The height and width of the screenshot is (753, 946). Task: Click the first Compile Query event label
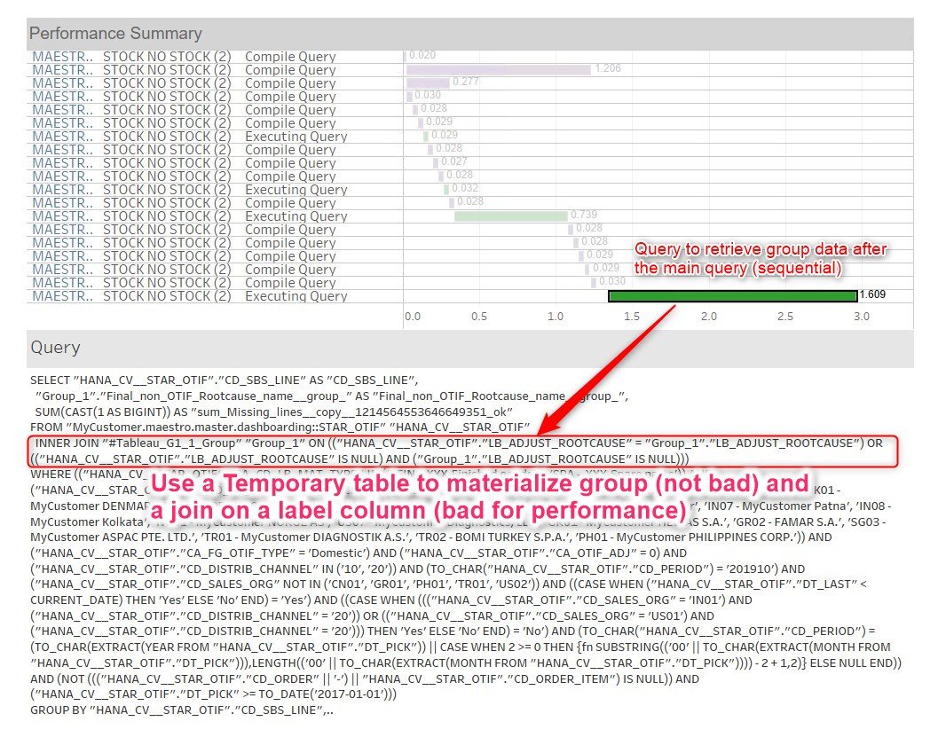[290, 57]
